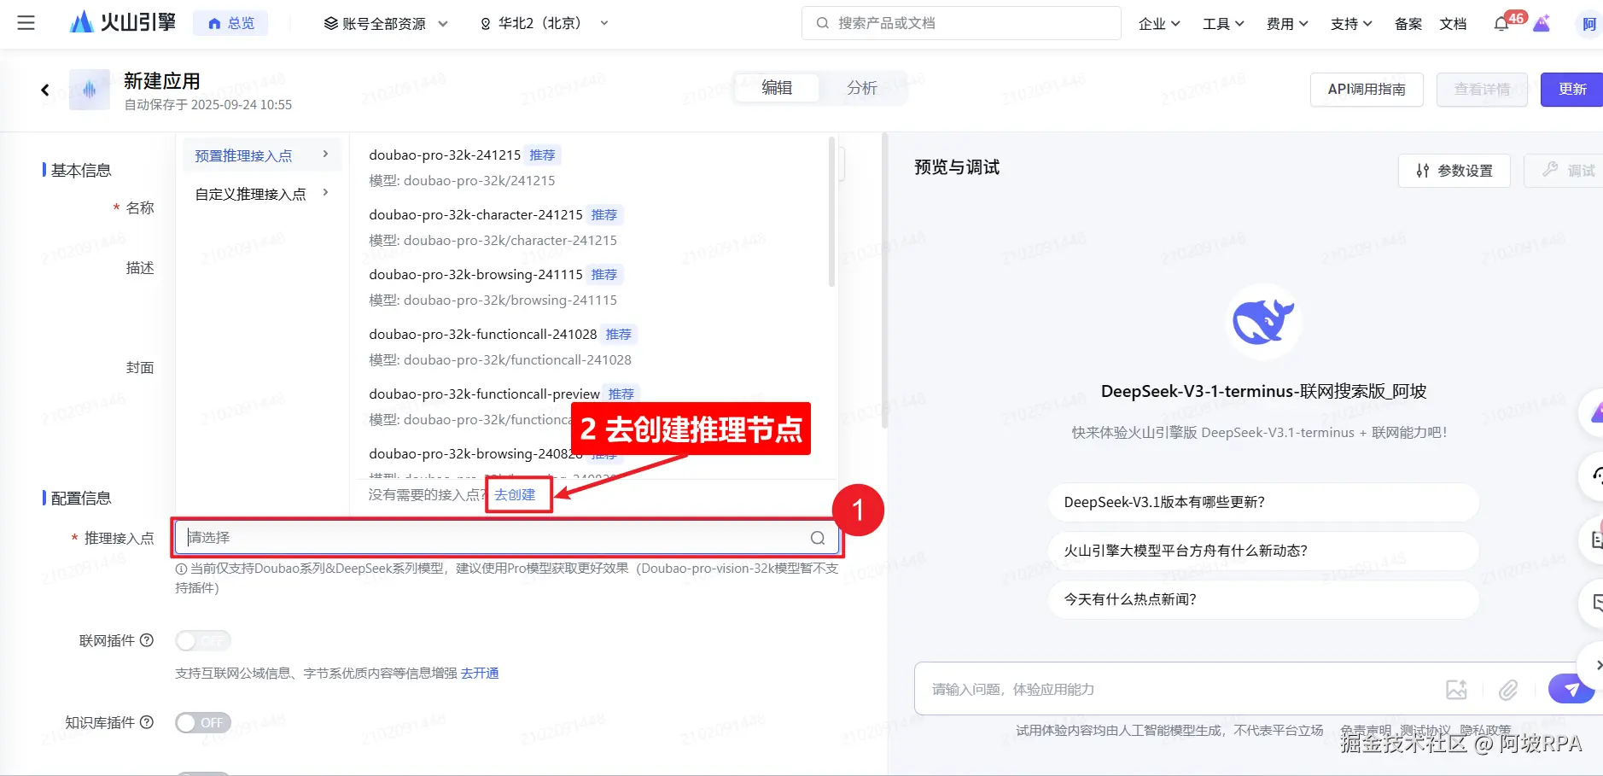Open the notifications bell
The width and height of the screenshot is (1603, 776).
tap(1501, 24)
